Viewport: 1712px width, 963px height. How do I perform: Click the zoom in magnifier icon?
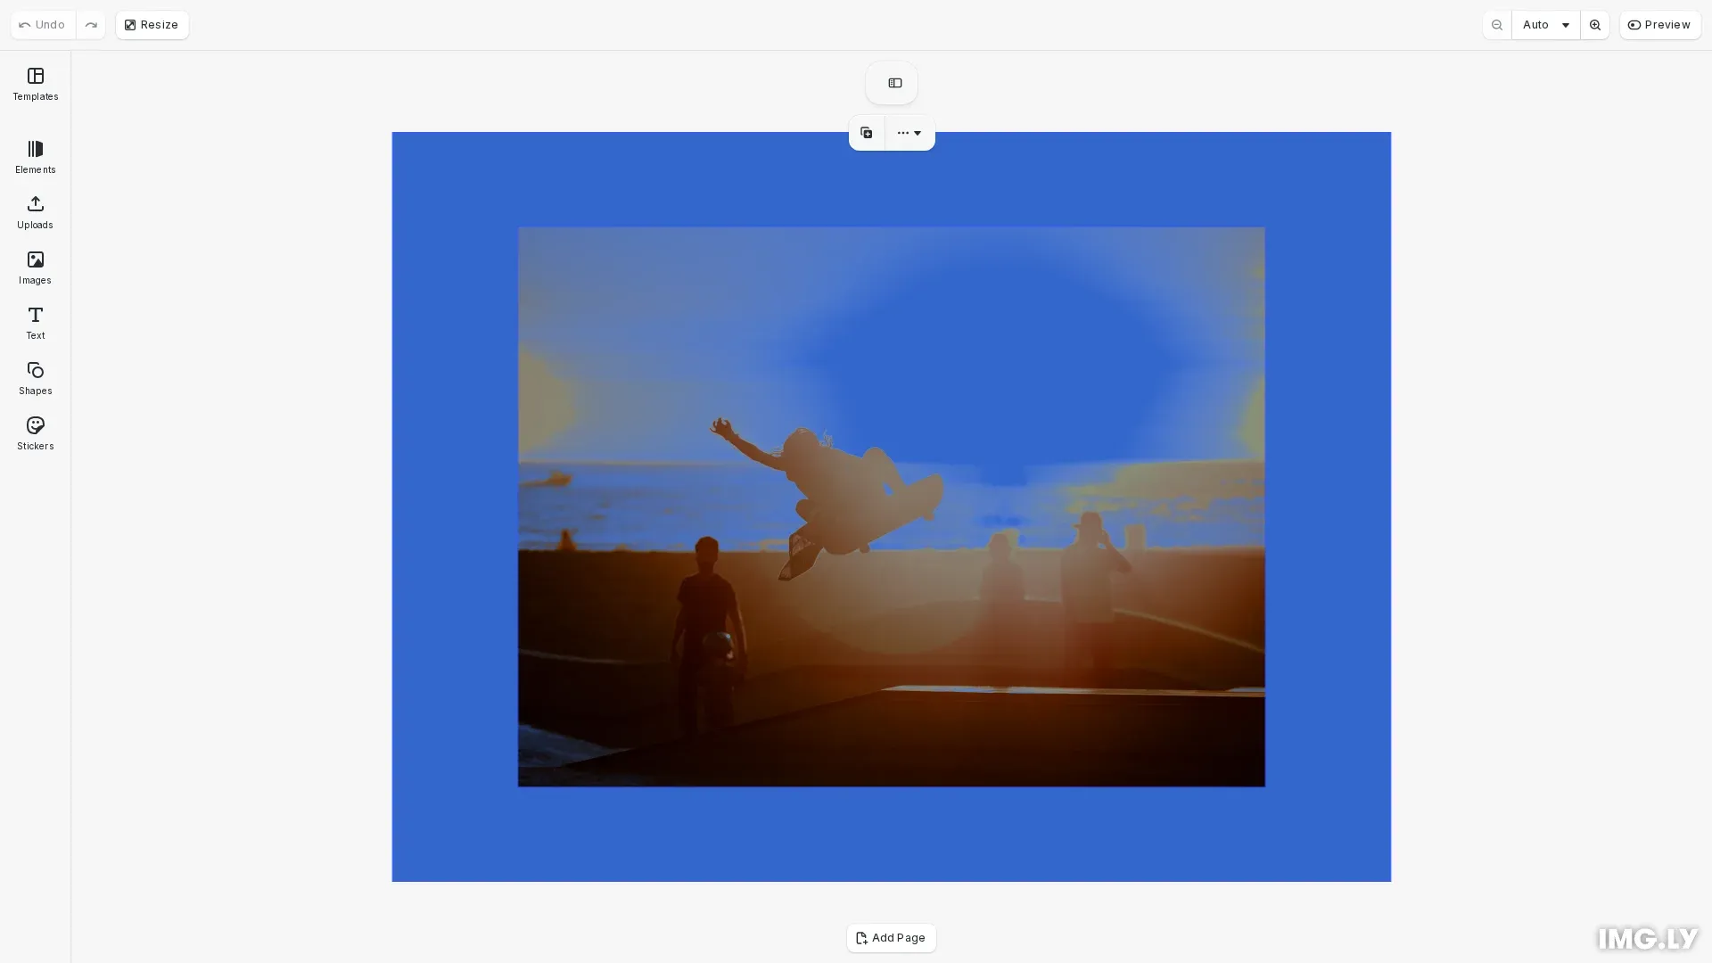click(x=1594, y=25)
